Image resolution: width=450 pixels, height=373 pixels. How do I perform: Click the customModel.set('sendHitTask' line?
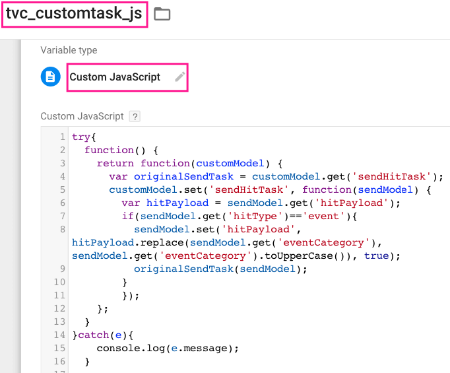coord(270,190)
